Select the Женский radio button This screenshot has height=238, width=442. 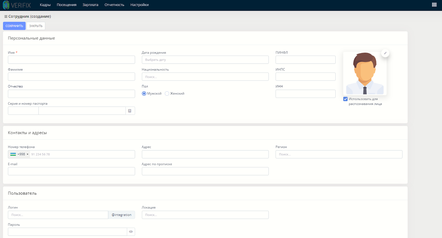[167, 94]
